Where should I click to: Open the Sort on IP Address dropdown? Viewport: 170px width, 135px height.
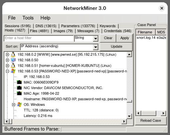[x=96, y=47]
